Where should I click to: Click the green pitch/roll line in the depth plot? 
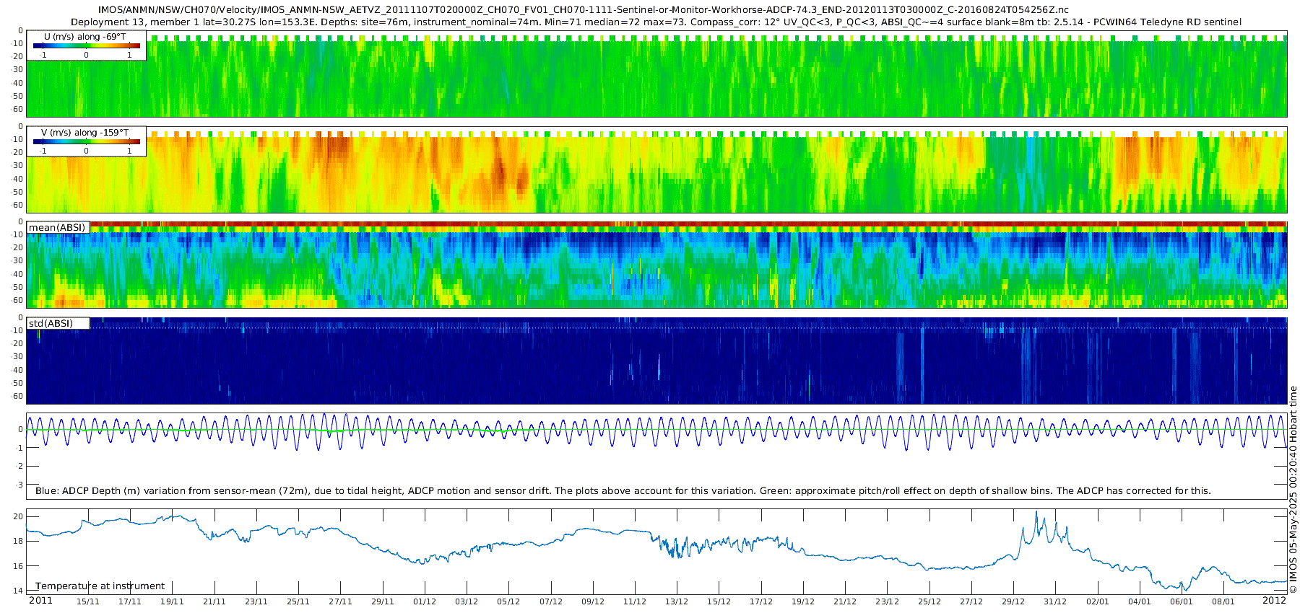point(282,430)
